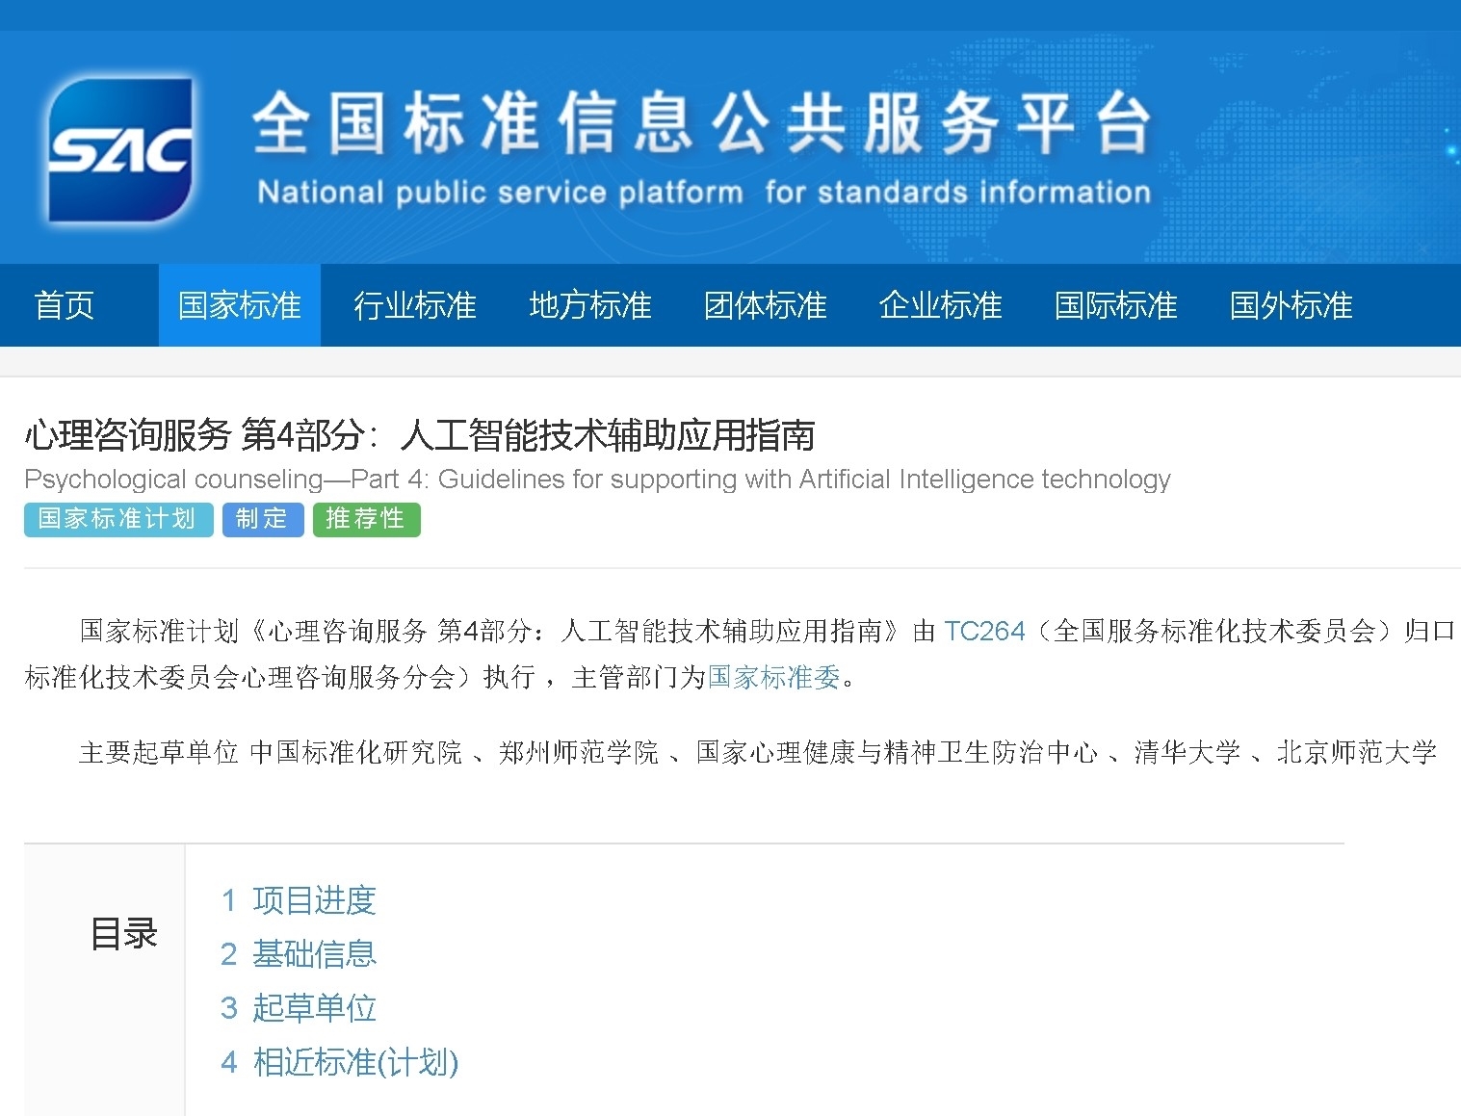The image size is (1461, 1116).
Task: Open 基础信息 from the 目录 list
Action: [313, 954]
